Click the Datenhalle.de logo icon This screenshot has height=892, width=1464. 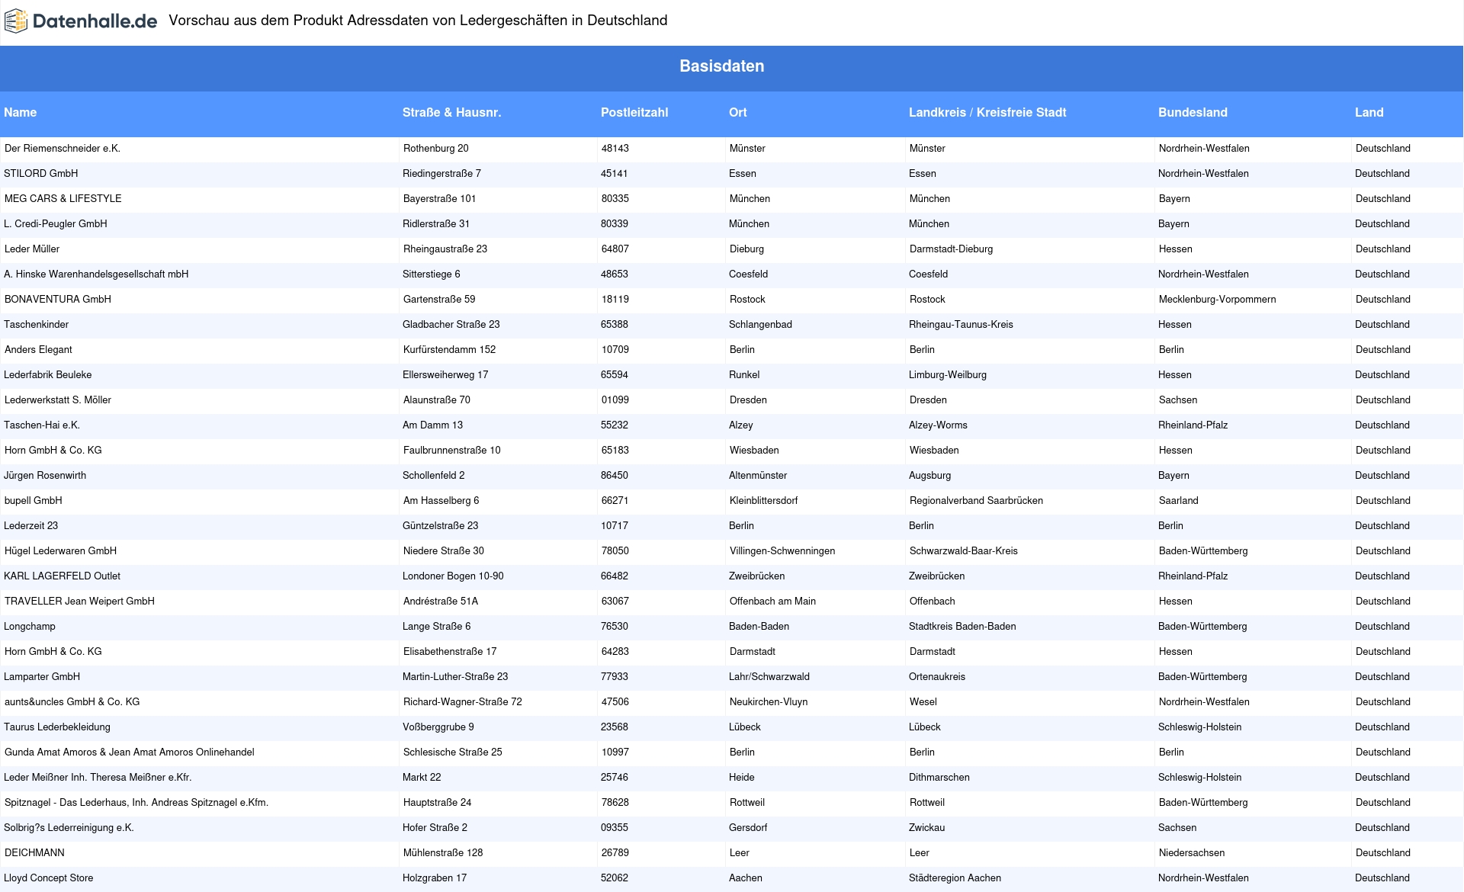[x=16, y=21]
